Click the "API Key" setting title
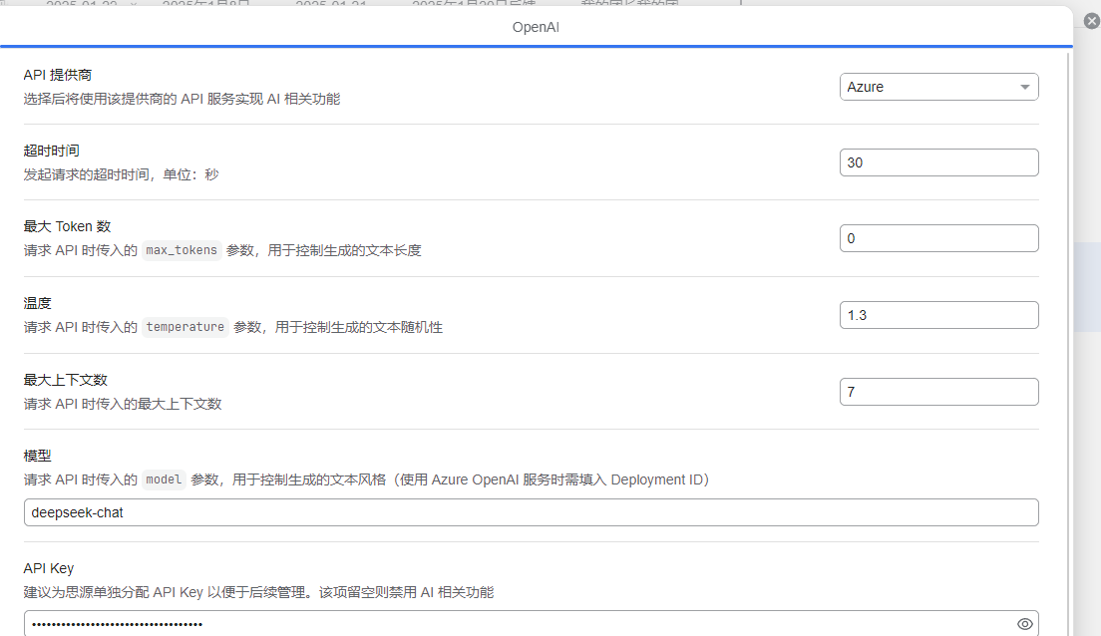Viewport: 1101px width, 636px height. tap(49, 568)
